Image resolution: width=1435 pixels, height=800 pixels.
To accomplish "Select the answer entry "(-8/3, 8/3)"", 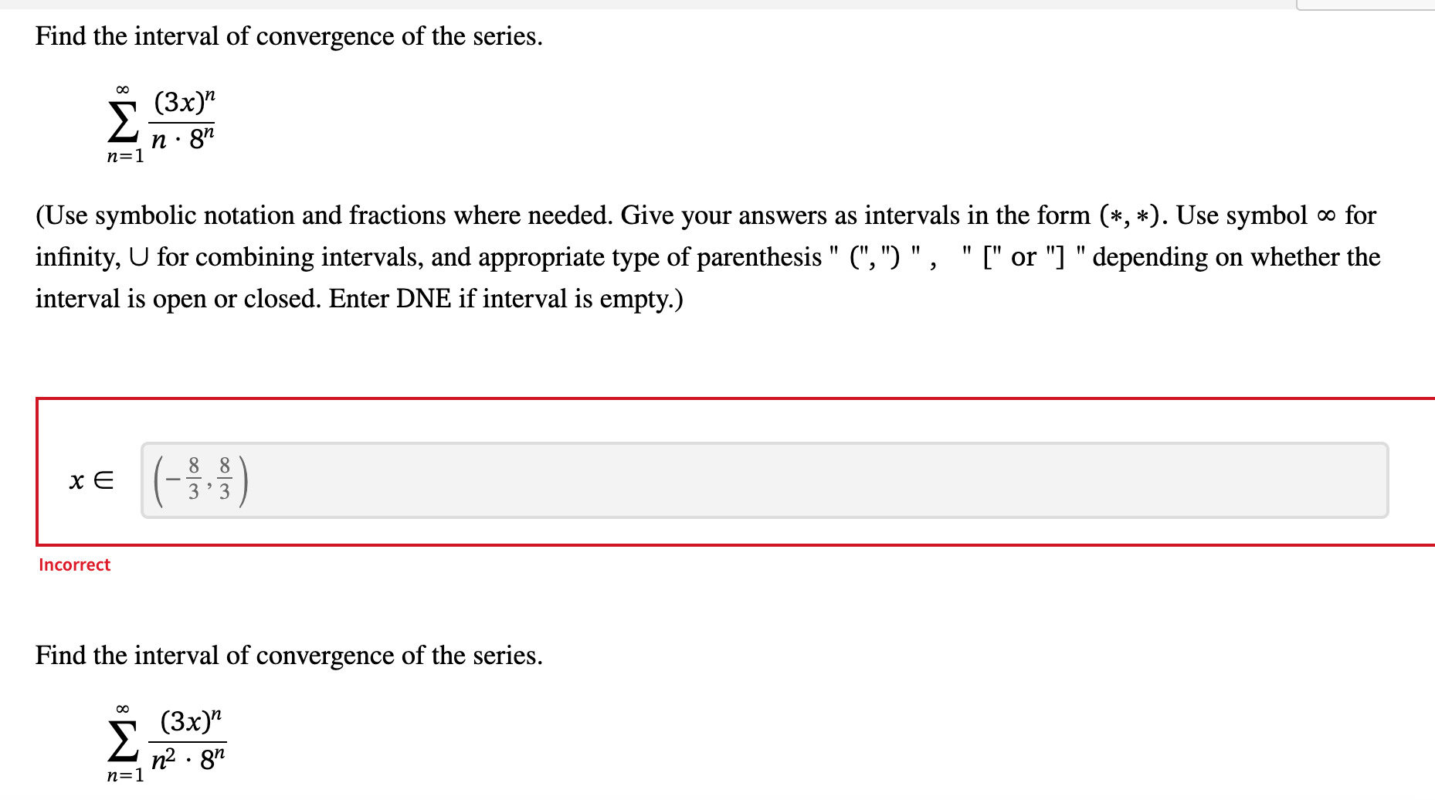I will (x=199, y=479).
